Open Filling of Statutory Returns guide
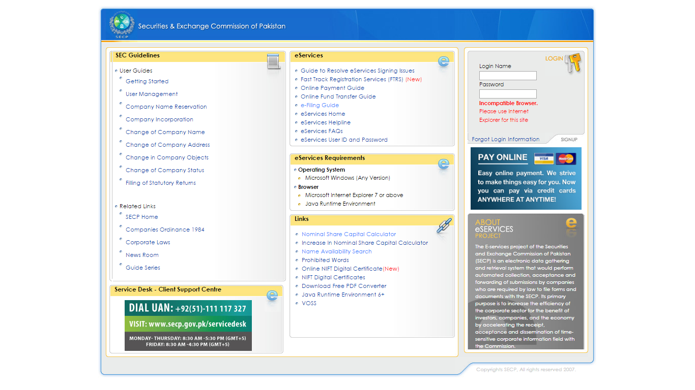Image resolution: width=695 pixels, height=390 pixels. pyautogui.click(x=161, y=183)
